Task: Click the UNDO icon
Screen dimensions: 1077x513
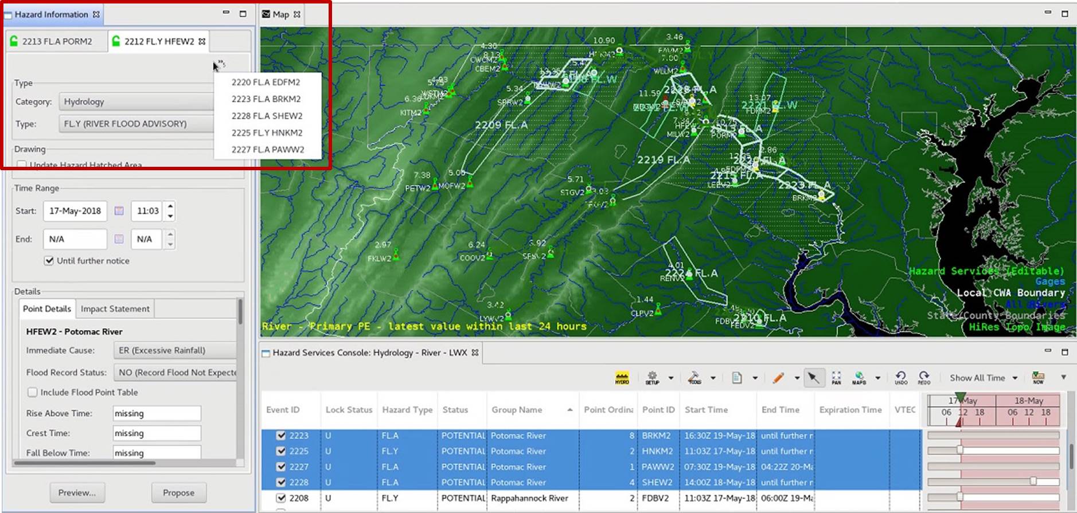Action: click(x=901, y=378)
